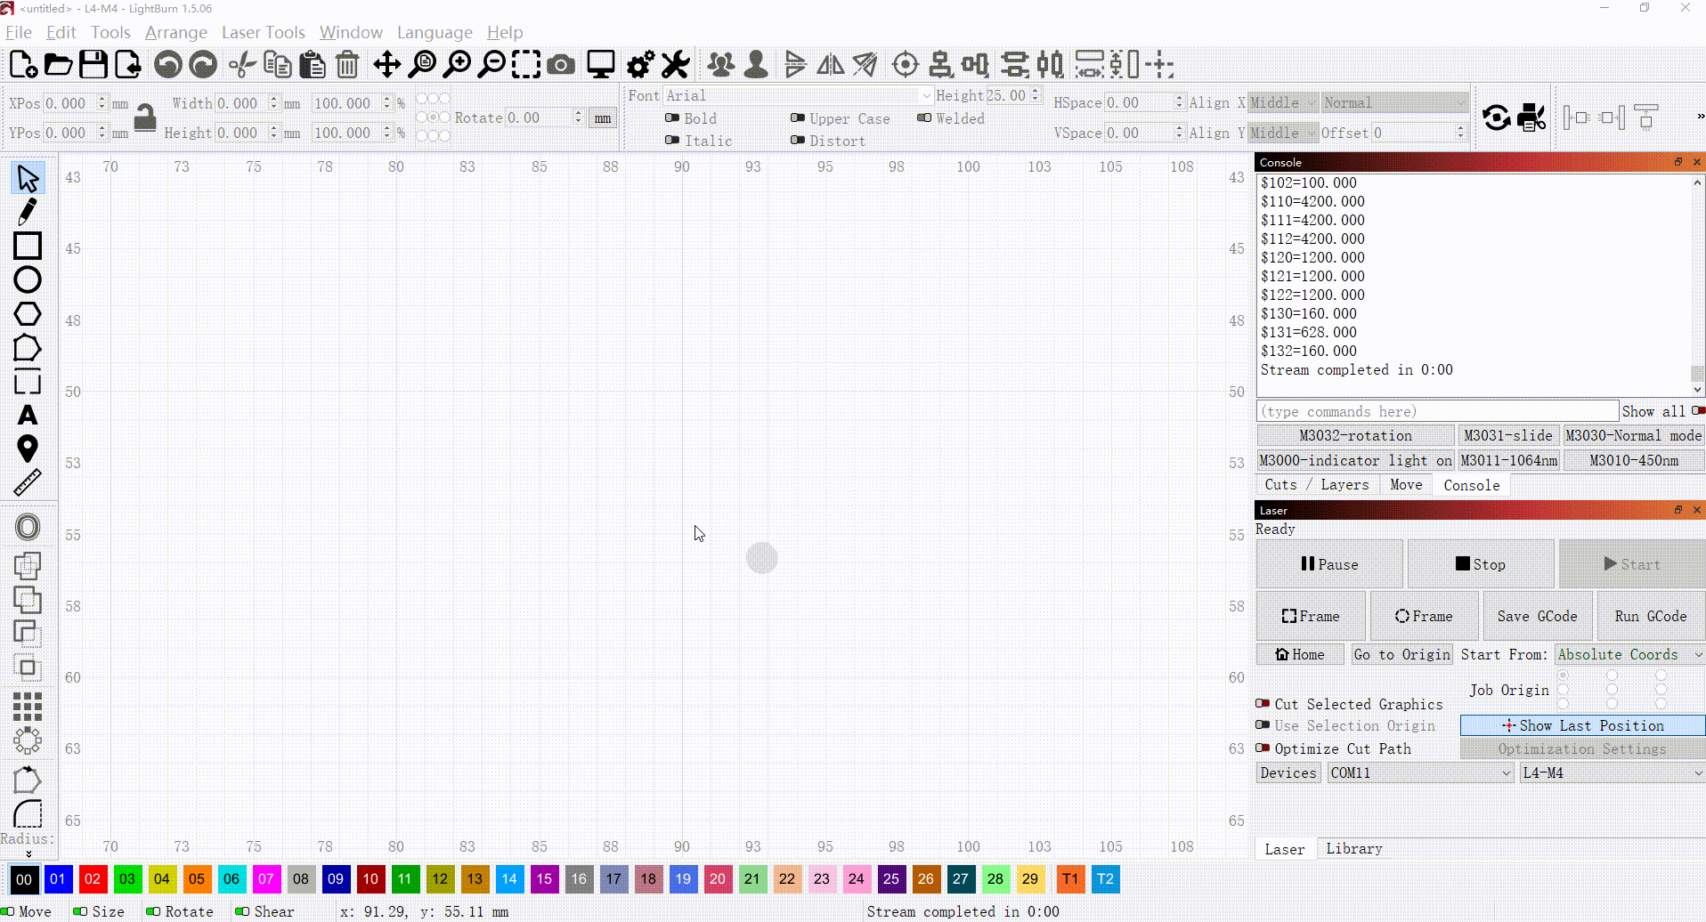Screen dimensions: 1706x922
Task: Click the Save Project floppy icon
Action: pyautogui.click(x=93, y=65)
